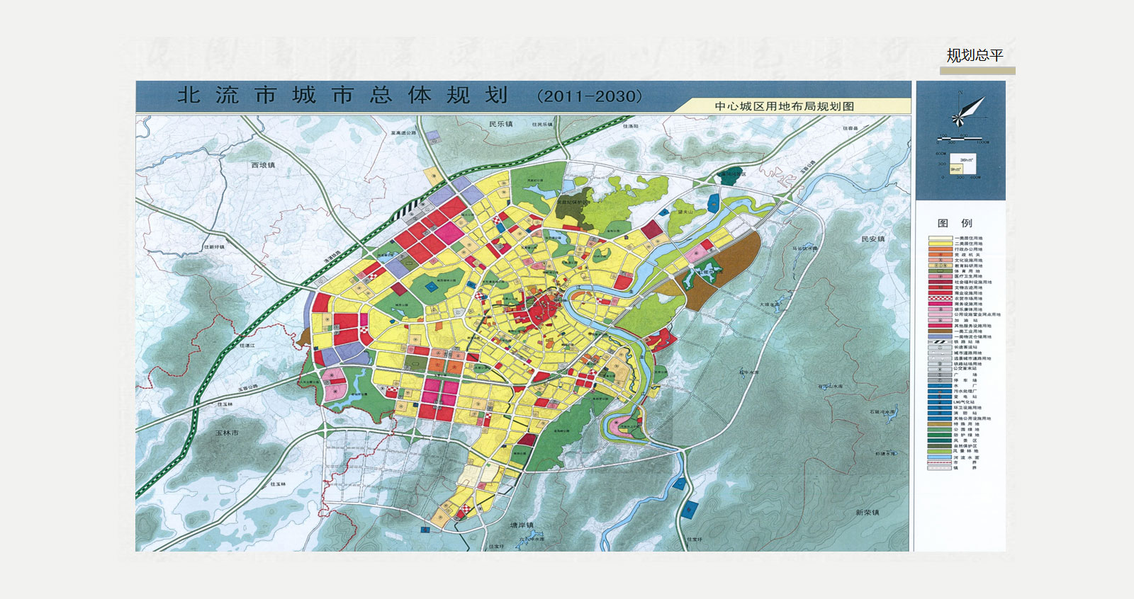Click the scale bar under the compass

960,139
